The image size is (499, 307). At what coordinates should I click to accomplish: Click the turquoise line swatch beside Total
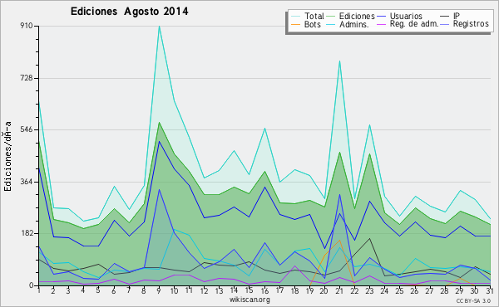click(295, 17)
